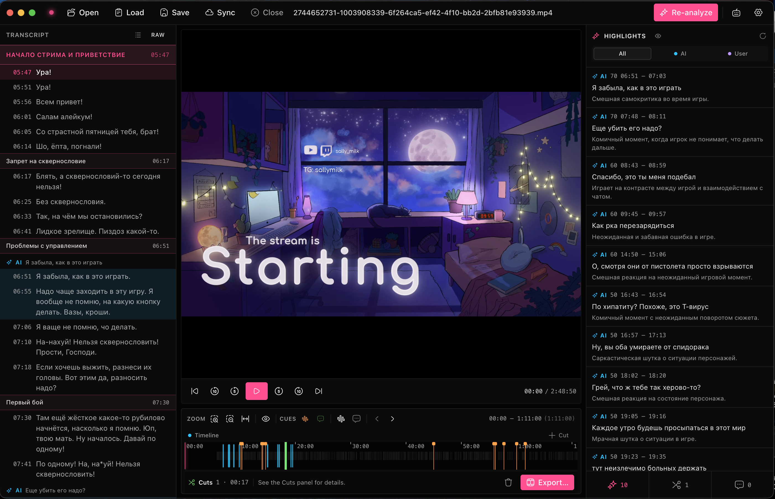The image size is (775, 499).
Task: Open the AI assistant robot icon
Action: pyautogui.click(x=736, y=13)
